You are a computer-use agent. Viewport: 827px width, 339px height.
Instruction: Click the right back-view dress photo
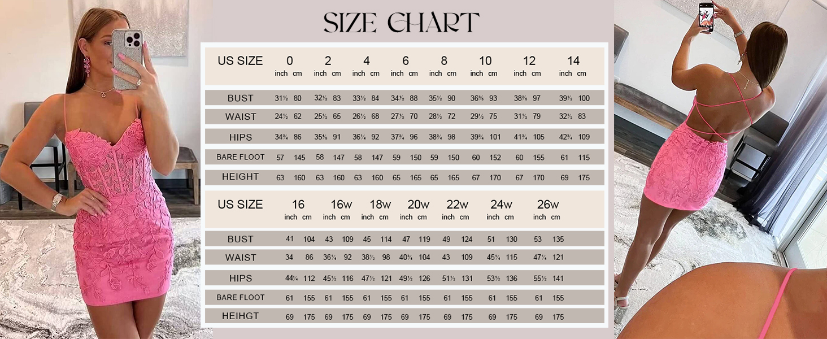pos(720,169)
